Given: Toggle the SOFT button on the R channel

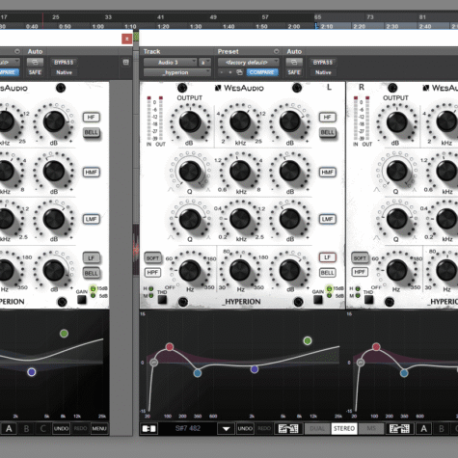Looking at the screenshot, I should (360, 257).
